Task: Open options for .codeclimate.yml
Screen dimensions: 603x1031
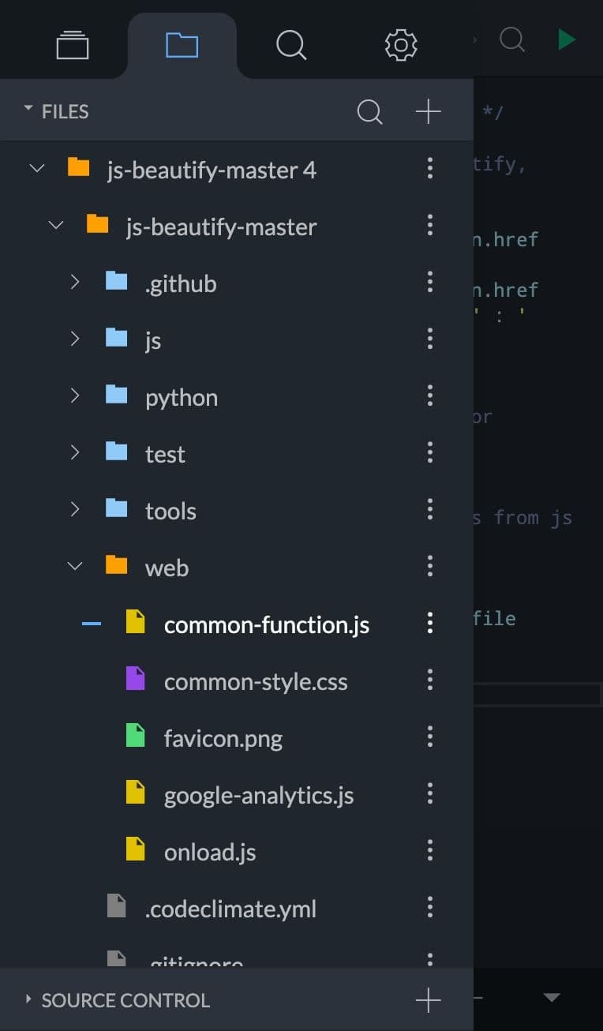Action: [x=429, y=906]
